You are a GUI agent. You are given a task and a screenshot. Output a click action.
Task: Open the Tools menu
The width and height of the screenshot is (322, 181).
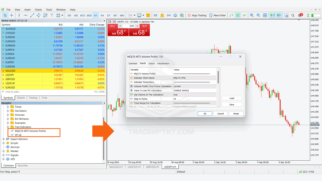pyautogui.click(x=49, y=10)
